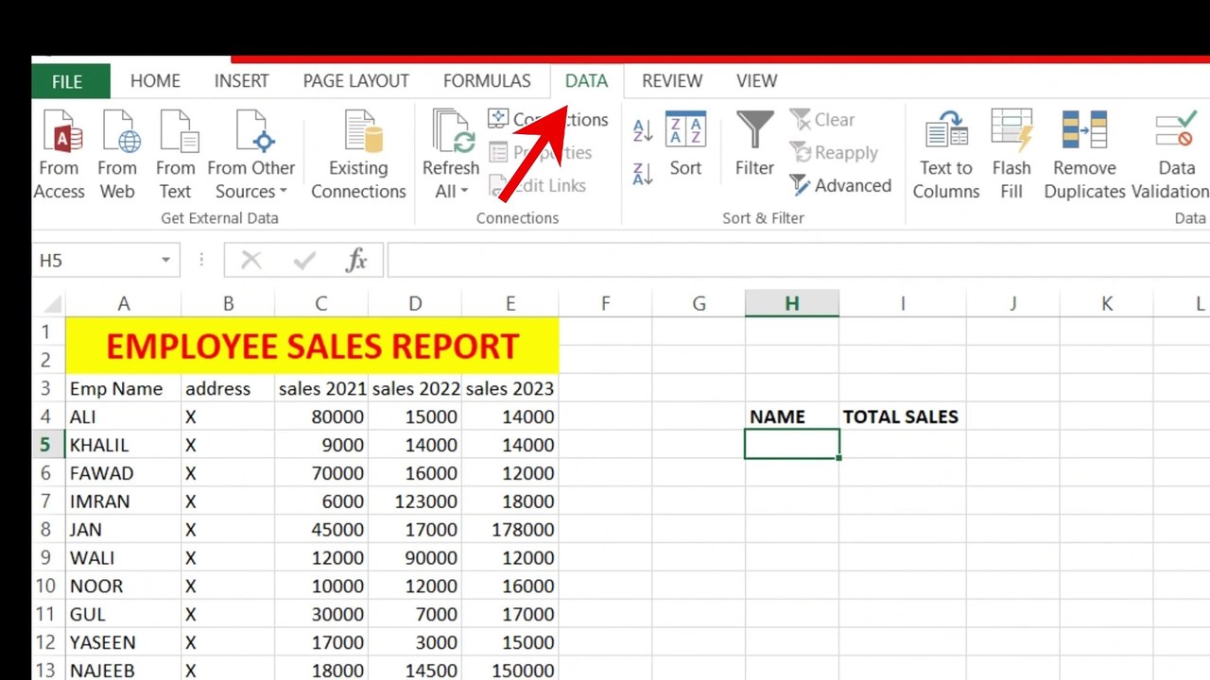Select column A header
The image size is (1210, 680).
point(123,304)
